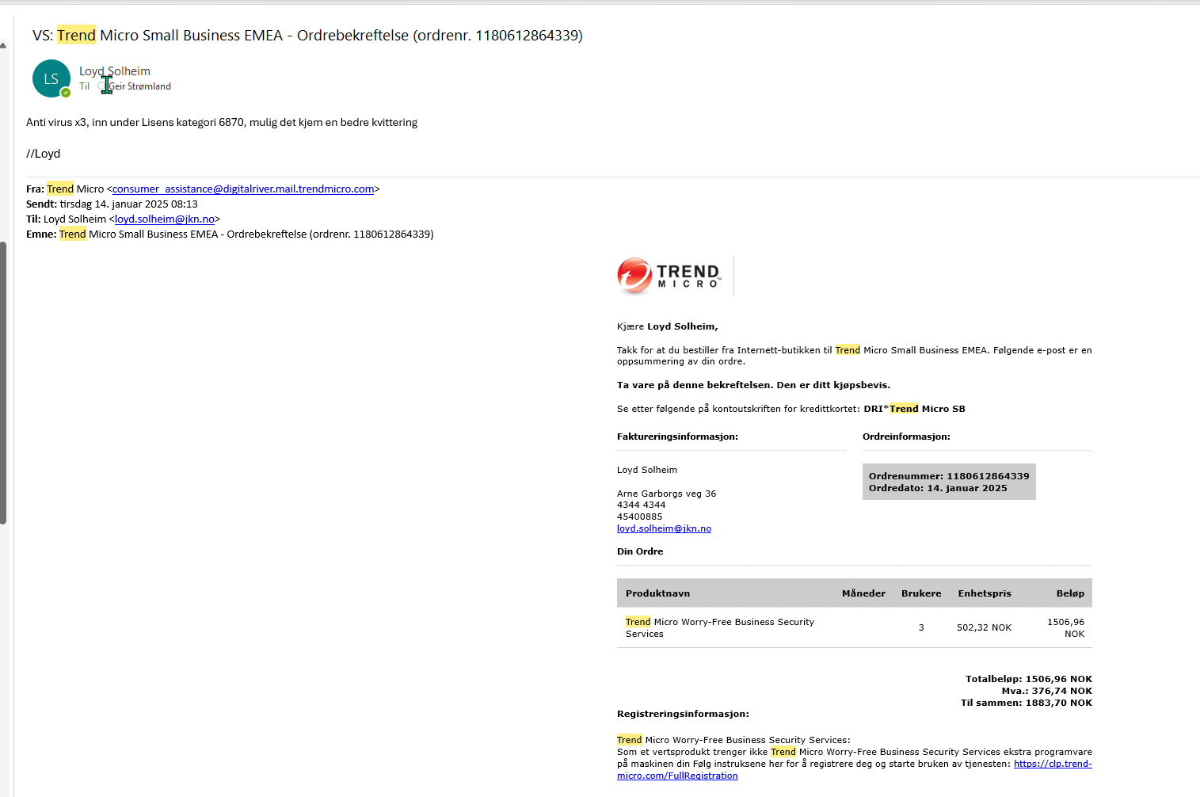Click the 'Din Ordre' heading
1200x797 pixels.
(640, 551)
